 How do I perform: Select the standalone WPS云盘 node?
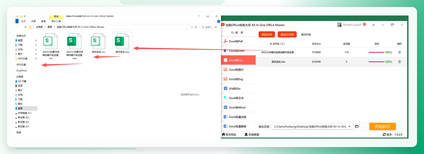coord(21,65)
